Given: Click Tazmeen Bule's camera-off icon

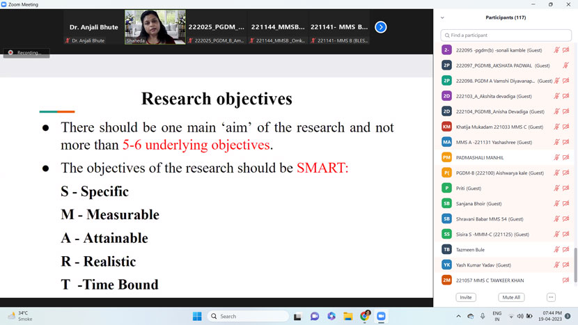Looking at the screenshot, I should [566, 249].
